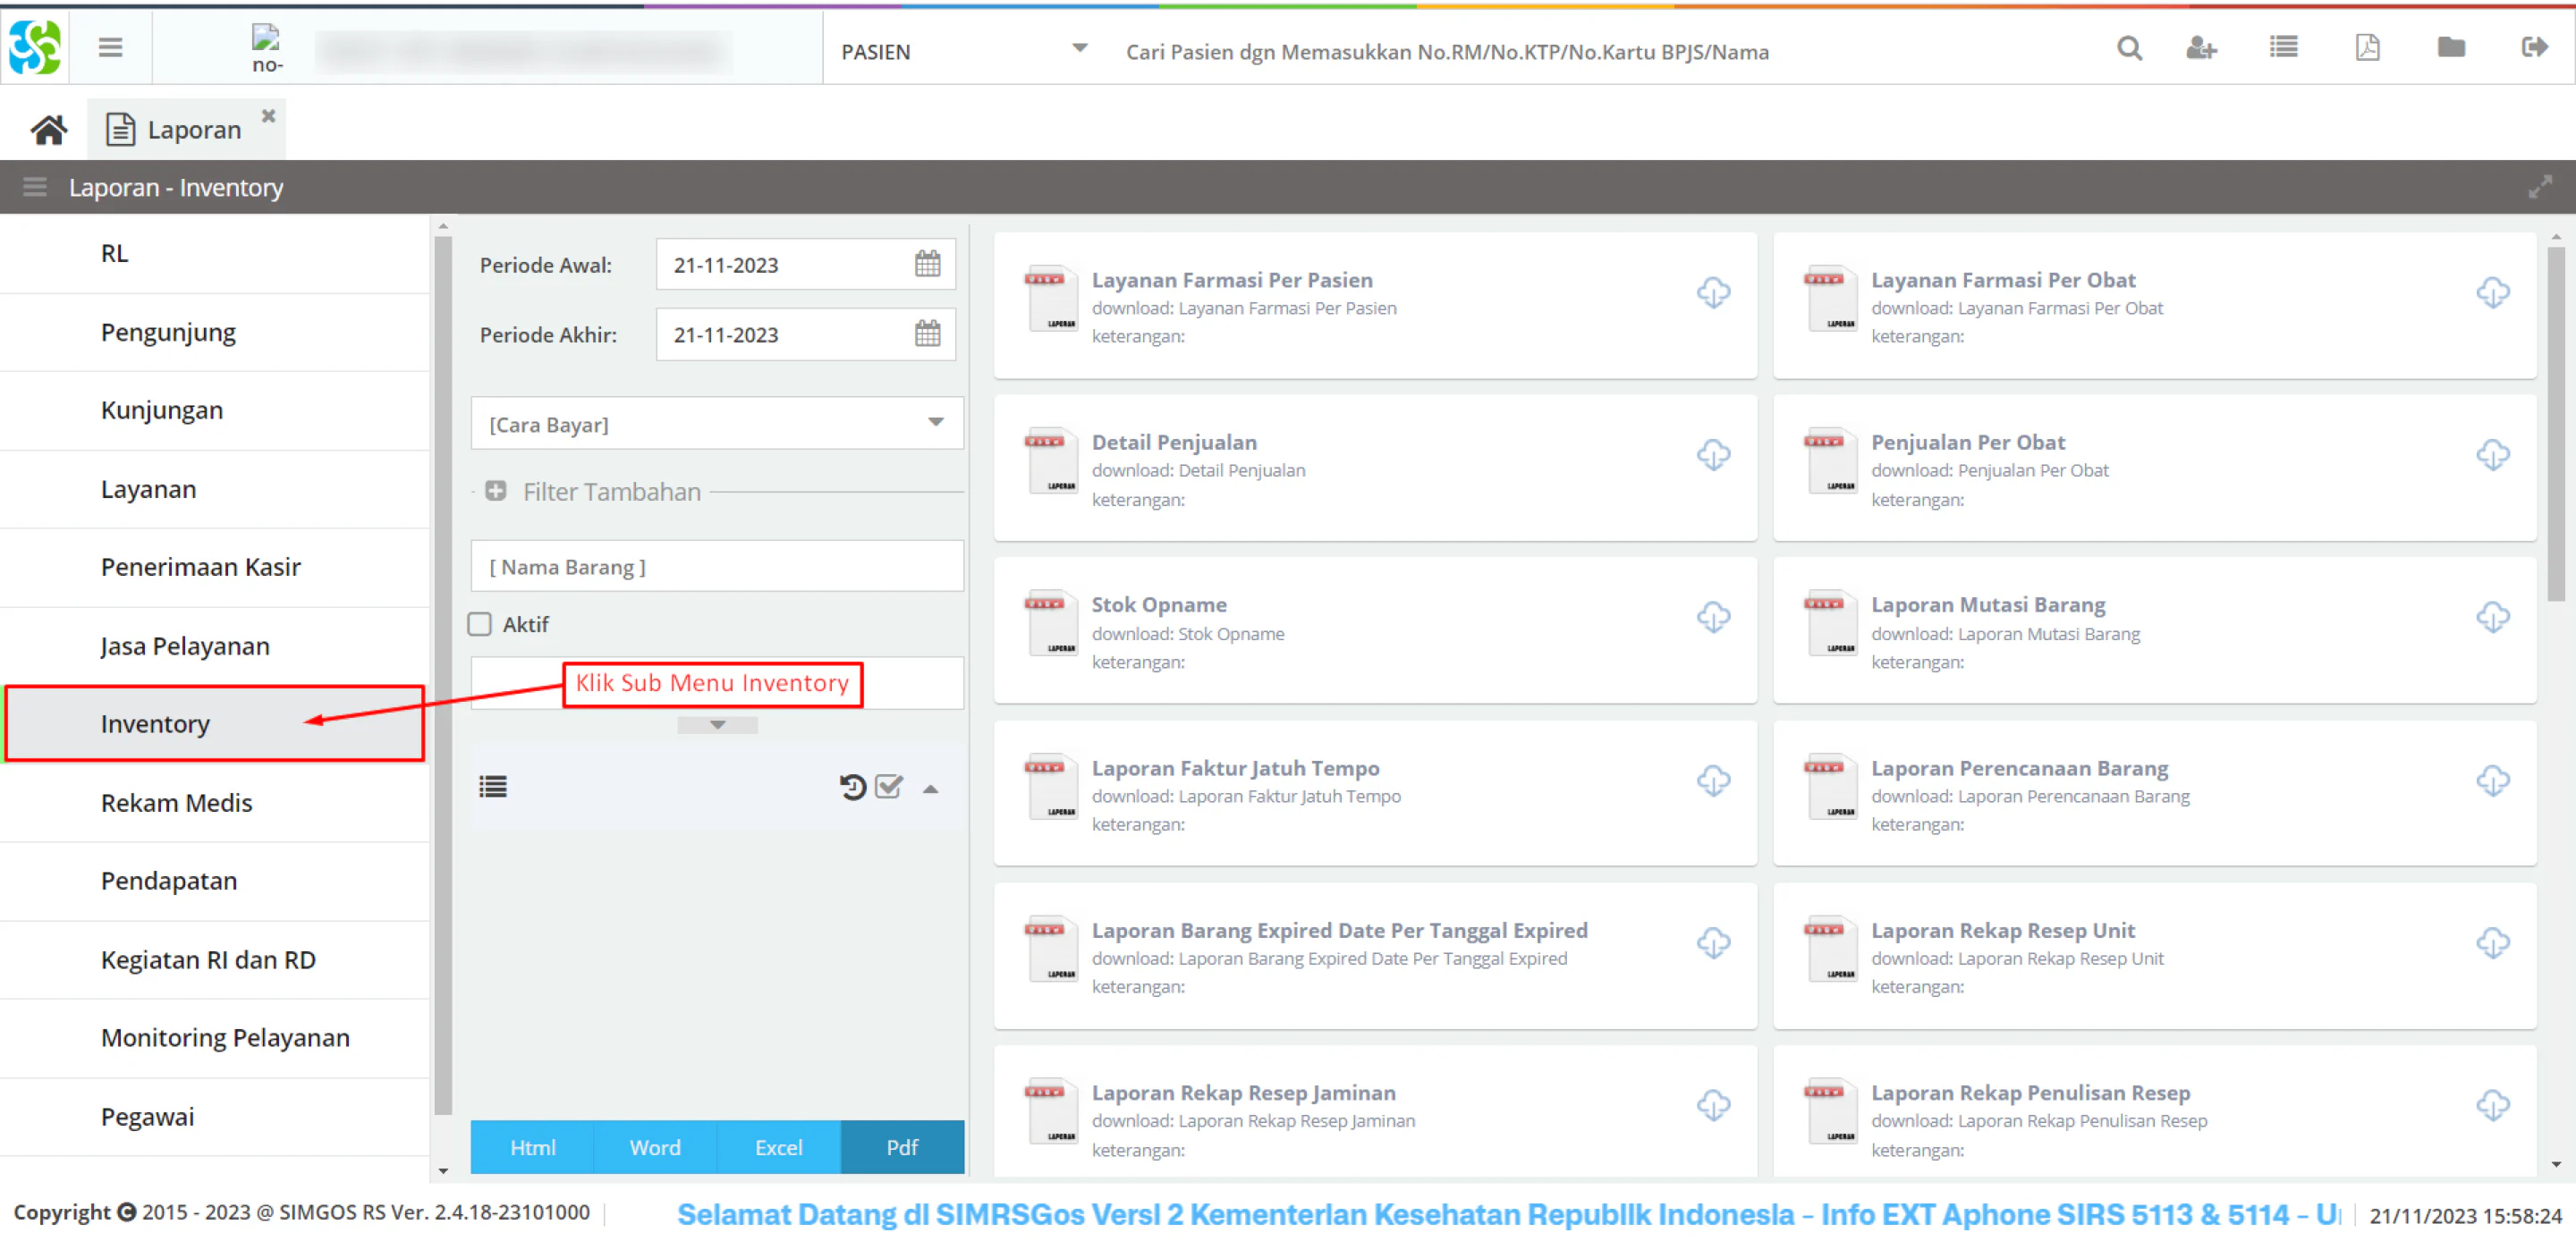
Task: Download Laporan Mutasi Barang report
Action: 2492,617
